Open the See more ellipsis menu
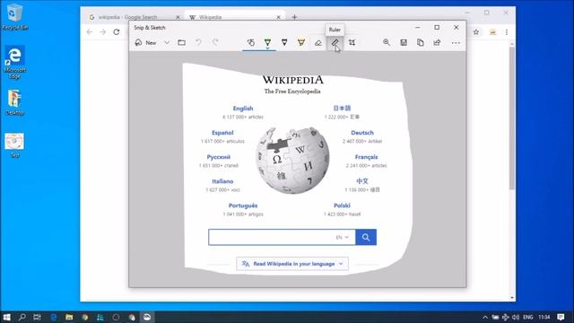The height and width of the screenshot is (323, 574). pyautogui.click(x=456, y=43)
